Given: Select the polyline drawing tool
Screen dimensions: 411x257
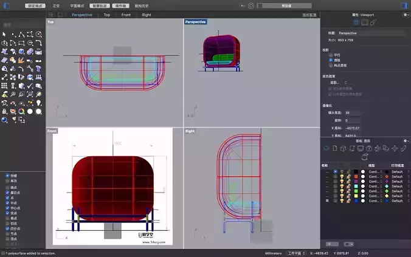Looking at the screenshot, I should [x=21, y=34].
